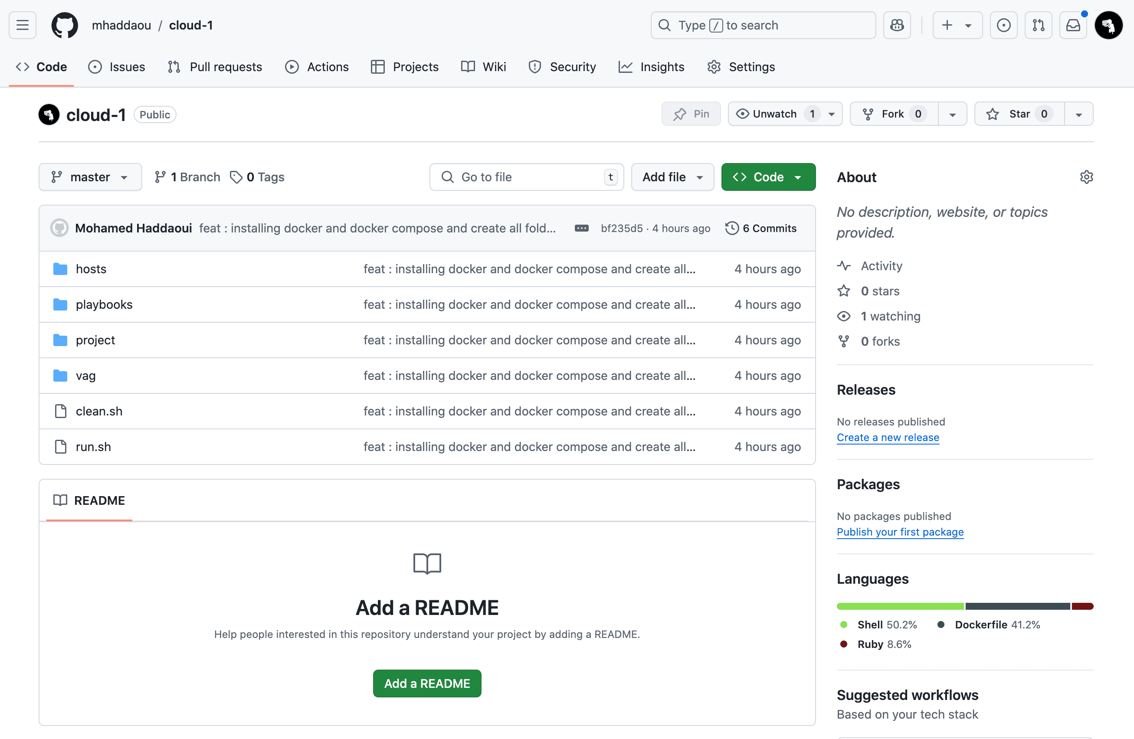Viewport: 1134px width, 739px height.
Task: Expand the Add file dropdown
Action: point(672,177)
